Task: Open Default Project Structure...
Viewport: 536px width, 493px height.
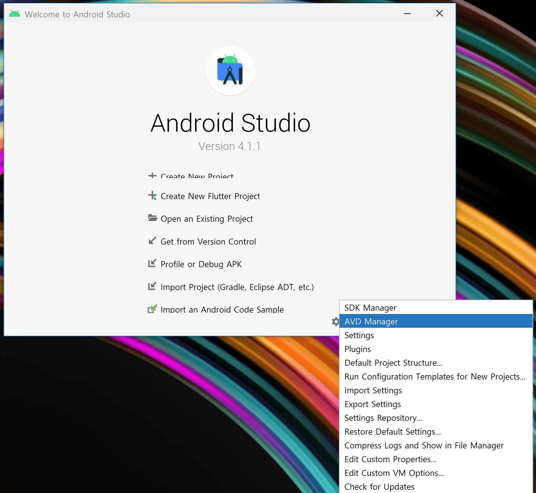Action: (393, 363)
